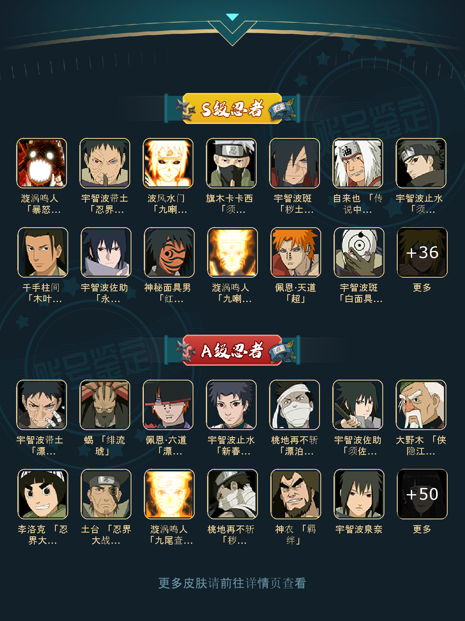Open 宇智波泉奈 A-rank portrait

359,494
